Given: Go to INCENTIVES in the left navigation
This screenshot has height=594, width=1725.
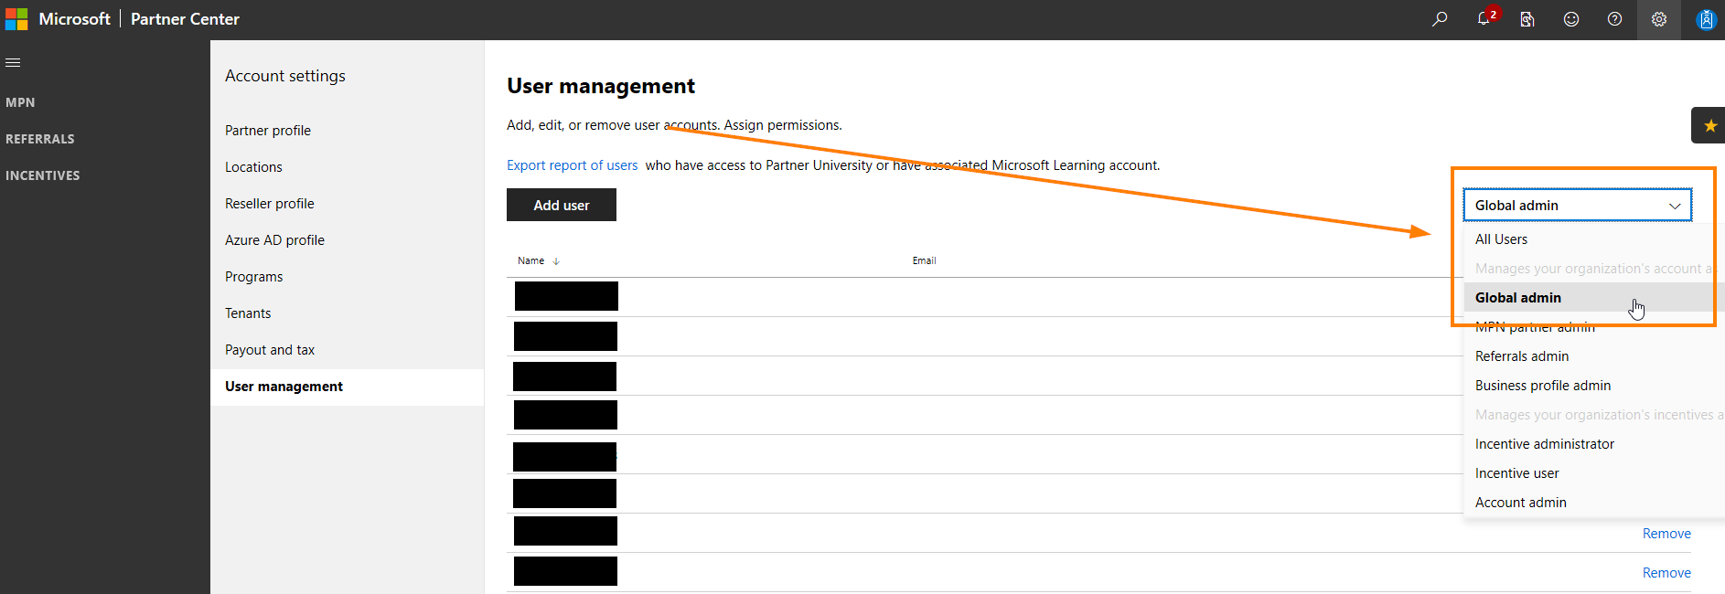Looking at the screenshot, I should click(x=43, y=175).
